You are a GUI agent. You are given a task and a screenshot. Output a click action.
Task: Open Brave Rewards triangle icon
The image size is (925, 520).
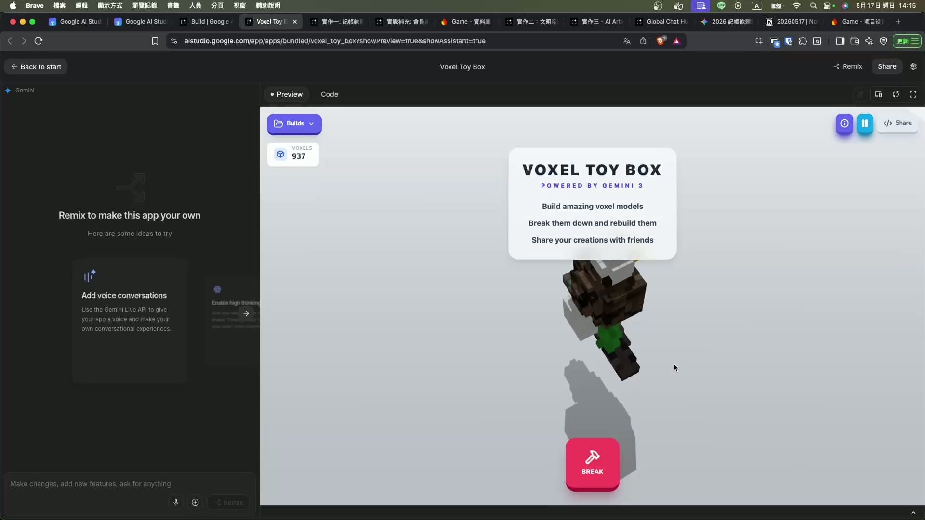pos(676,41)
